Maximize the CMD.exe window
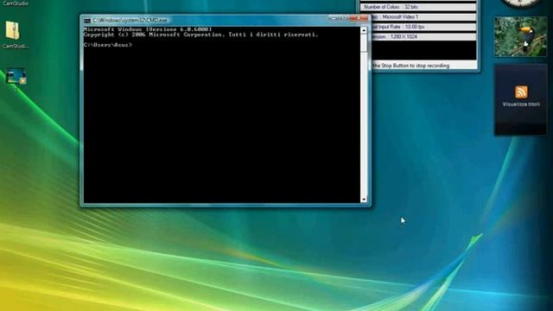The height and width of the screenshot is (311, 553). (344, 18)
